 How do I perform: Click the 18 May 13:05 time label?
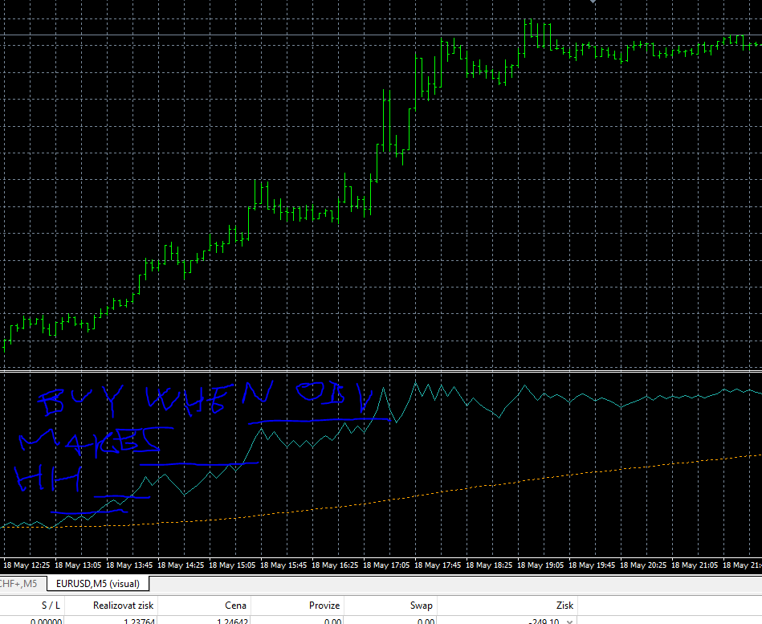click(x=78, y=565)
